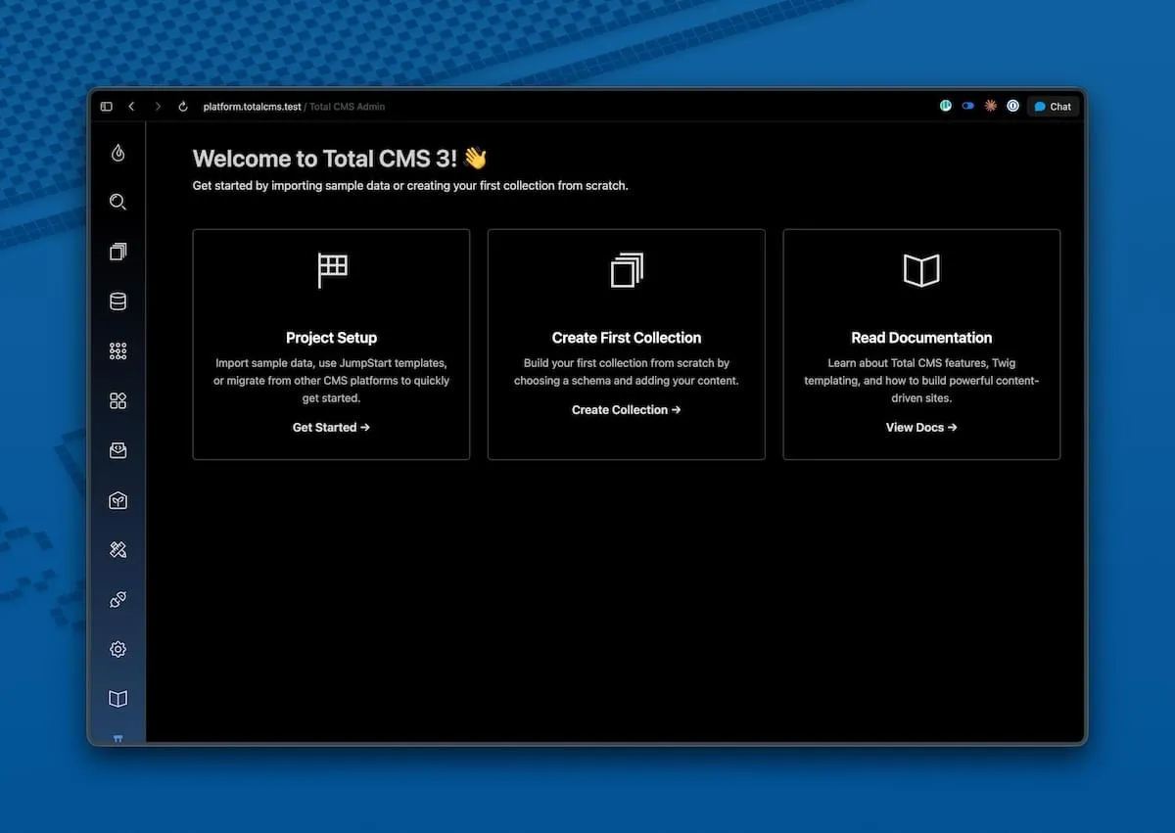Click the platform.totalcms.test address bar

coord(252,107)
